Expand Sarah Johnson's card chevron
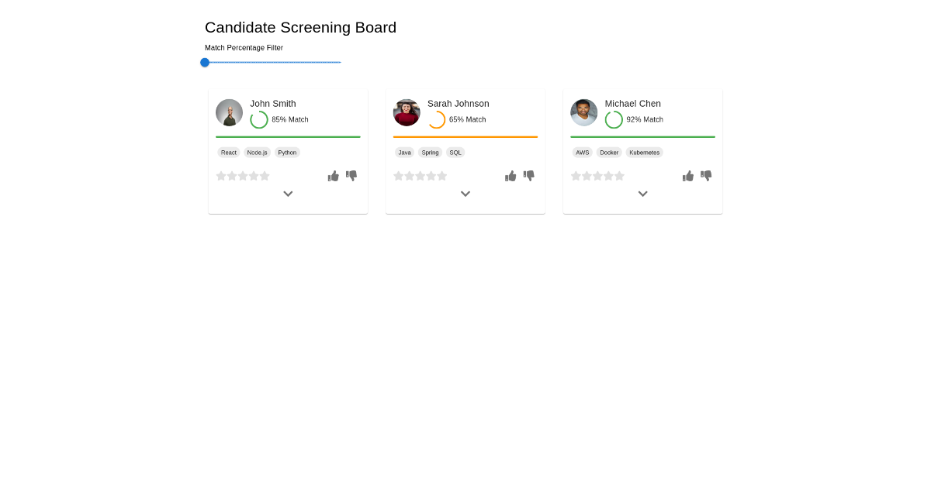The image size is (931, 488). pos(465,194)
